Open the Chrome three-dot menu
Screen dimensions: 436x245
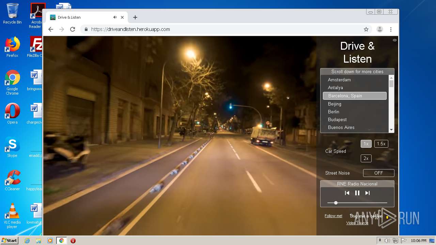tap(391, 29)
